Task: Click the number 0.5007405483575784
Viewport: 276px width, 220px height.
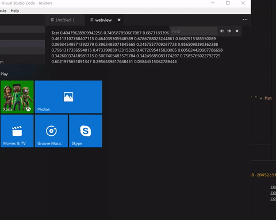Action: [x=115, y=56]
